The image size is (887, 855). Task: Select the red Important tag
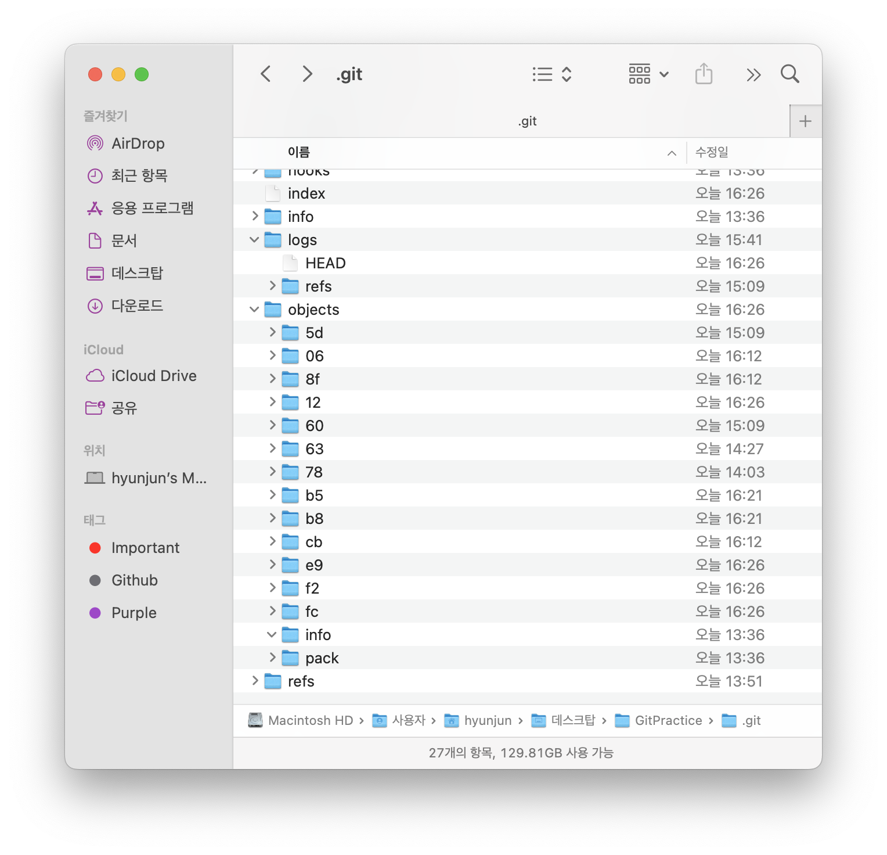coord(134,548)
